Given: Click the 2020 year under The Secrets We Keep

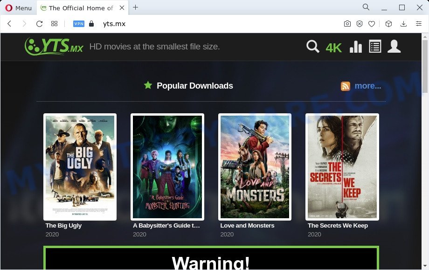Looking at the screenshot, I should pos(314,235).
